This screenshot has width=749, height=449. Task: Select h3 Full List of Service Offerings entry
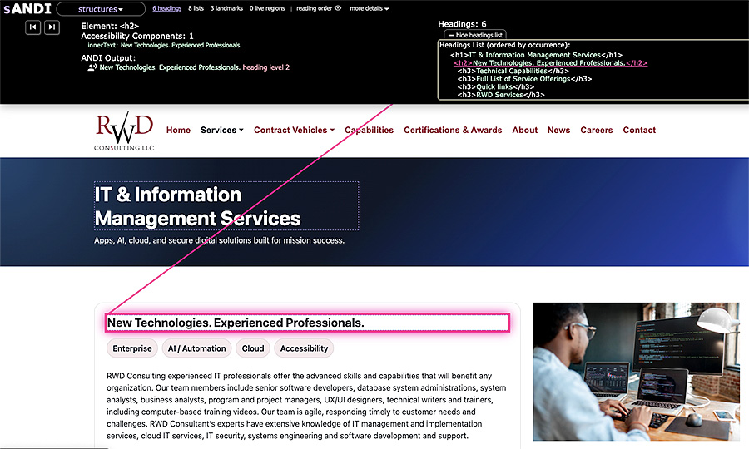[524, 79]
